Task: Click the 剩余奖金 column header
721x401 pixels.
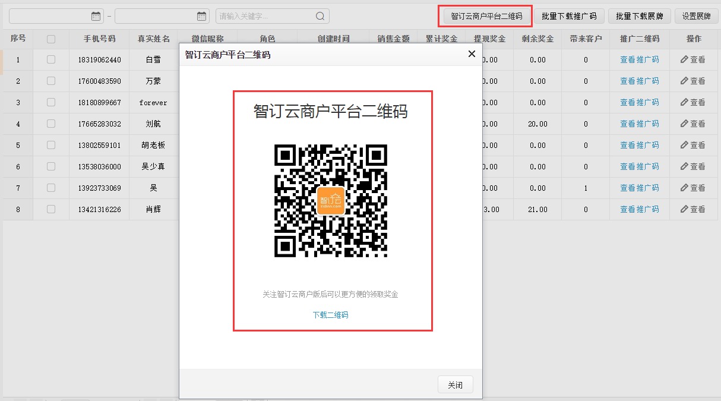Action: [x=537, y=39]
